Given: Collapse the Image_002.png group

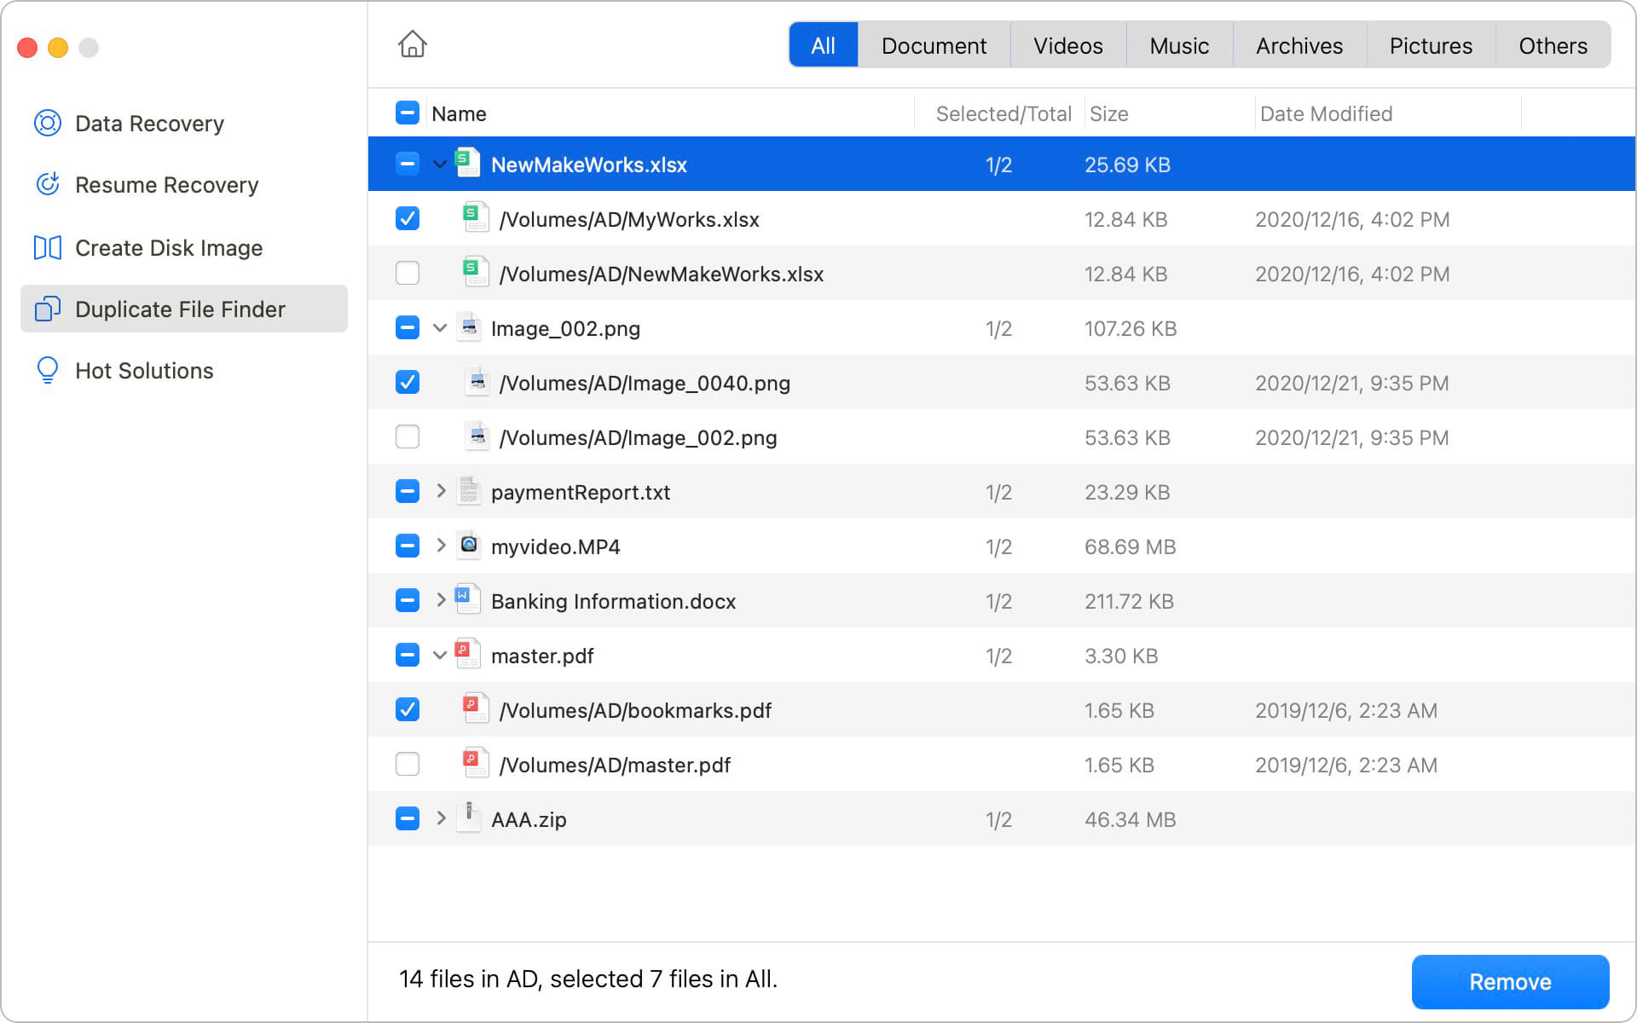Looking at the screenshot, I should pos(440,328).
